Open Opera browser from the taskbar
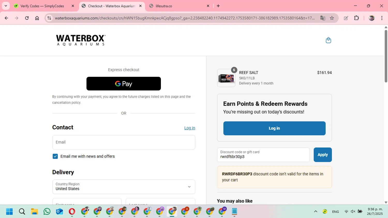 point(72,212)
